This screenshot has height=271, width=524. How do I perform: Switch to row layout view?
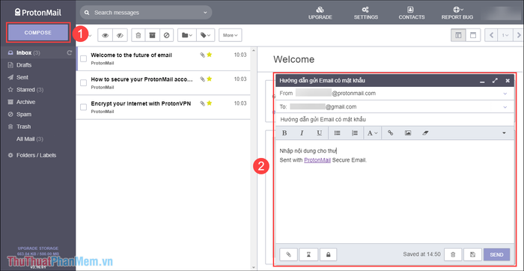pos(473,35)
